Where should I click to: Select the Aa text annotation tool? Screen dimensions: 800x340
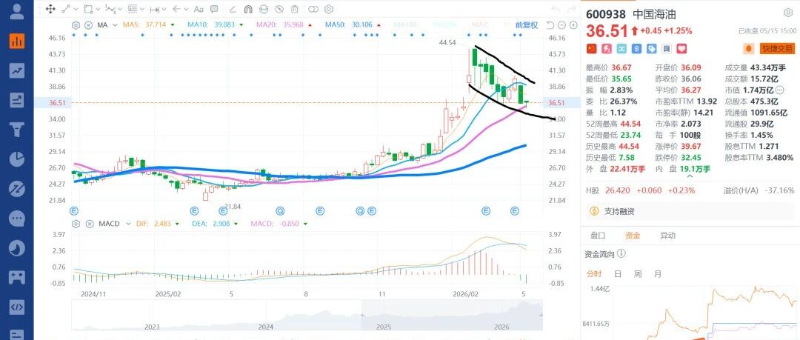click(199, 9)
